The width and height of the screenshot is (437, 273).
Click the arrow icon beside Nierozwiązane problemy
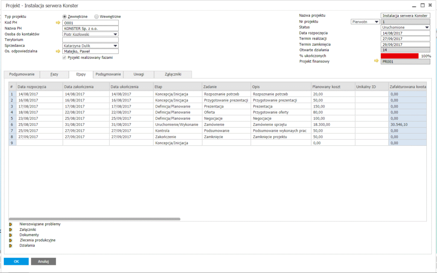pos(11,224)
